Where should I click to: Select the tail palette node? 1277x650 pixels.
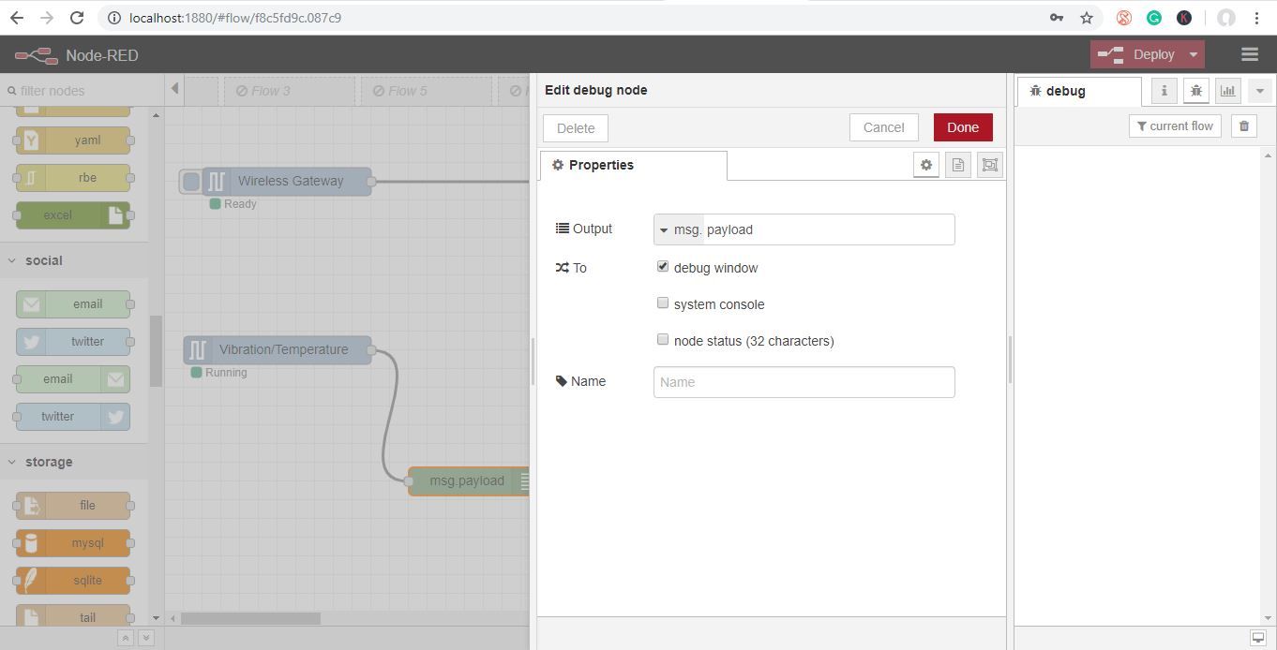pos(73,615)
